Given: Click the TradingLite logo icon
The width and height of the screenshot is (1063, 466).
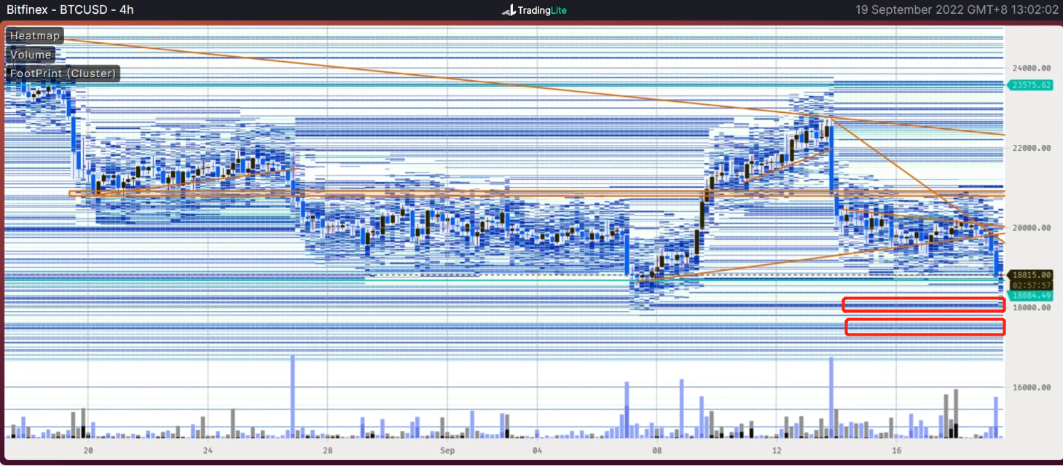Looking at the screenshot, I should [x=509, y=10].
